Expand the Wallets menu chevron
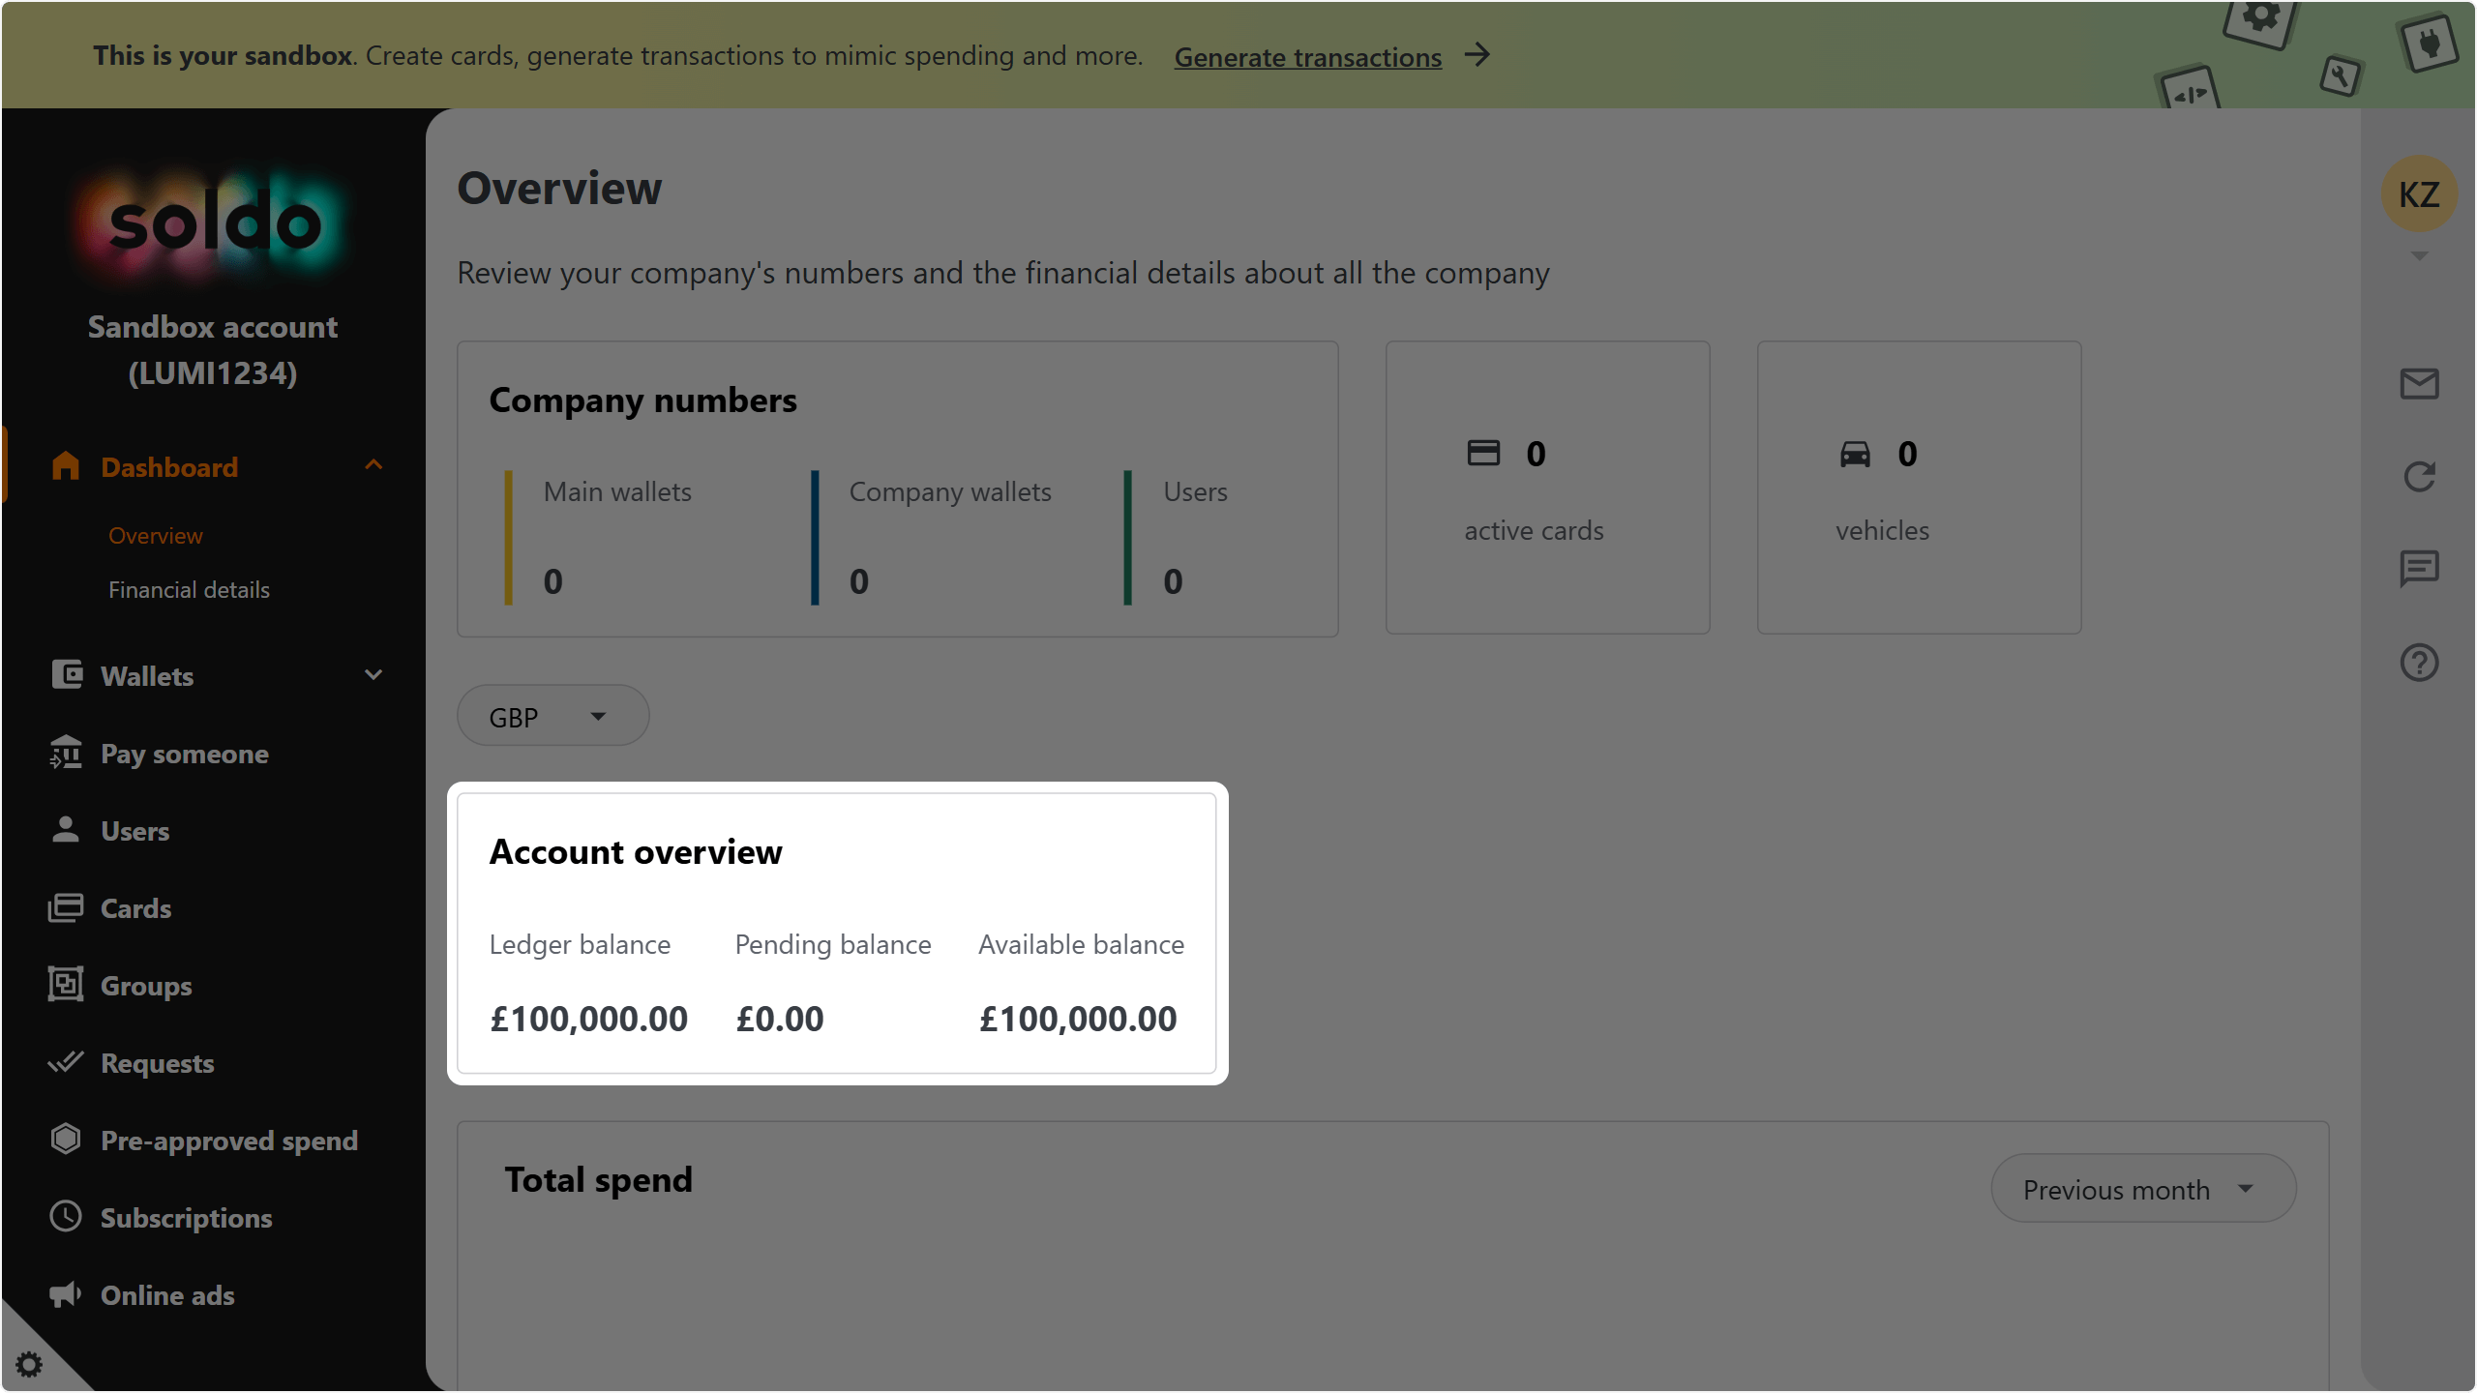Viewport: 2477px width, 1393px height. pos(373,674)
